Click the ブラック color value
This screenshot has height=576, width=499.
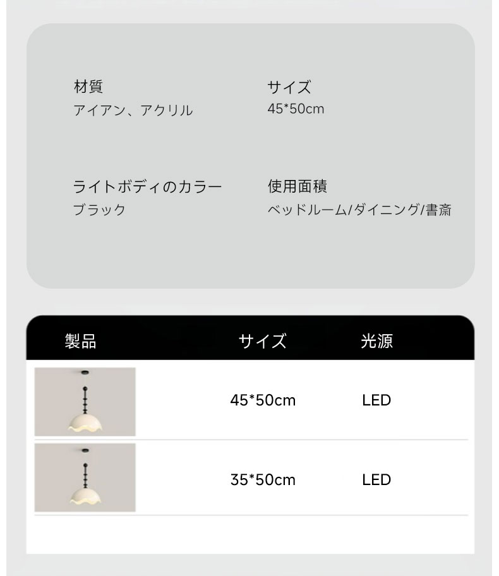tap(99, 210)
